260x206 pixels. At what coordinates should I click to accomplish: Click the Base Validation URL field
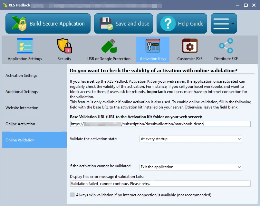tap(160, 124)
